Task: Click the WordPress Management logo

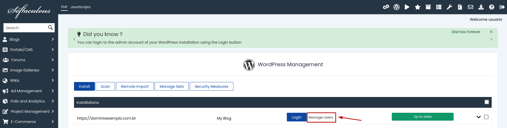Action: 249,65
